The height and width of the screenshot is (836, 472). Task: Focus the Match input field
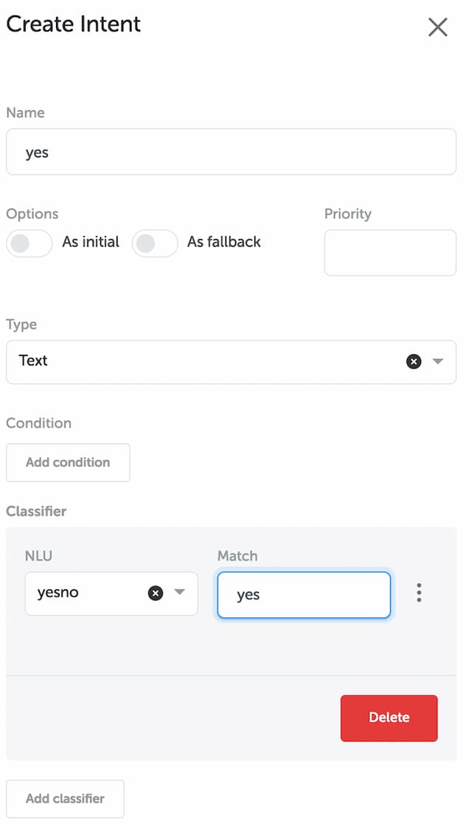click(x=304, y=595)
